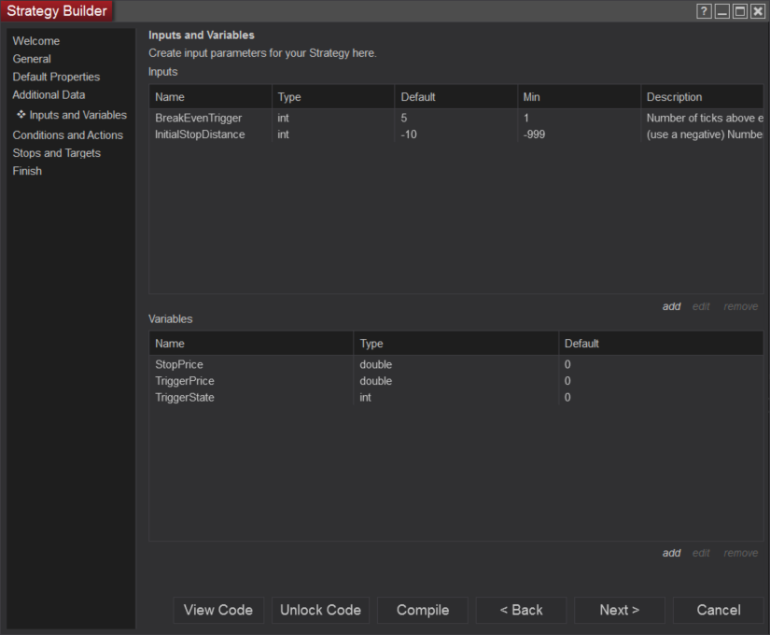The image size is (770, 635).
Task: Compile the strategy
Action: coord(423,610)
